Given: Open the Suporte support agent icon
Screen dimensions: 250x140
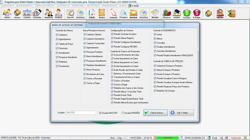Looking at the screenshot, I should (x=220, y=14).
